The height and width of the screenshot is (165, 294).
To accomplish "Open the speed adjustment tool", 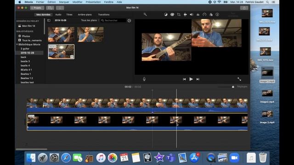I will [x=204, y=14].
